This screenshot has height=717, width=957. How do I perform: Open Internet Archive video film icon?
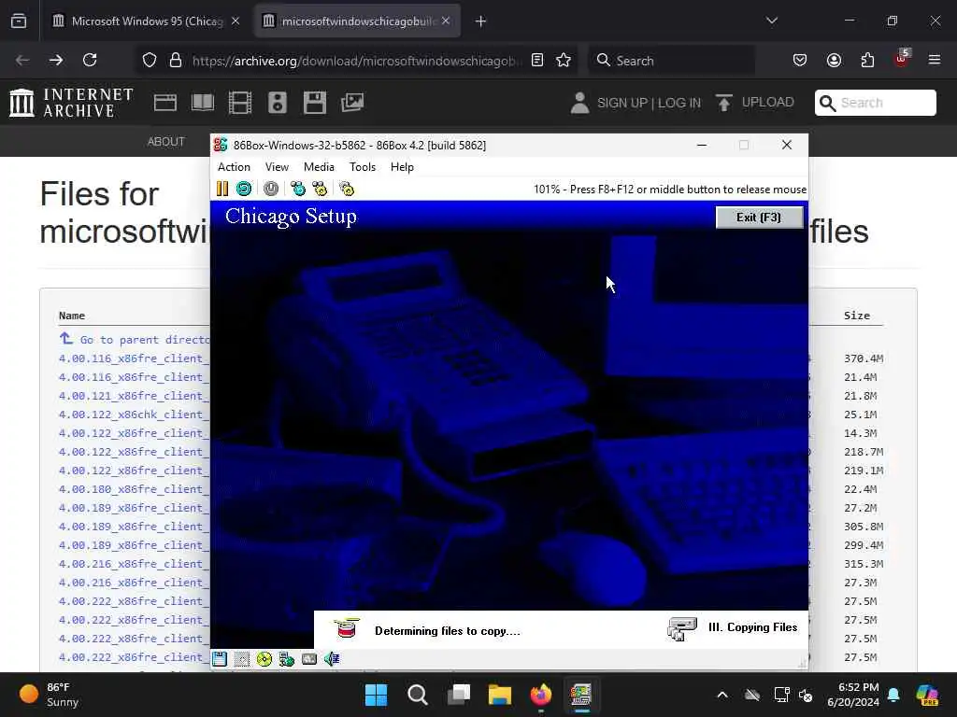coord(240,103)
